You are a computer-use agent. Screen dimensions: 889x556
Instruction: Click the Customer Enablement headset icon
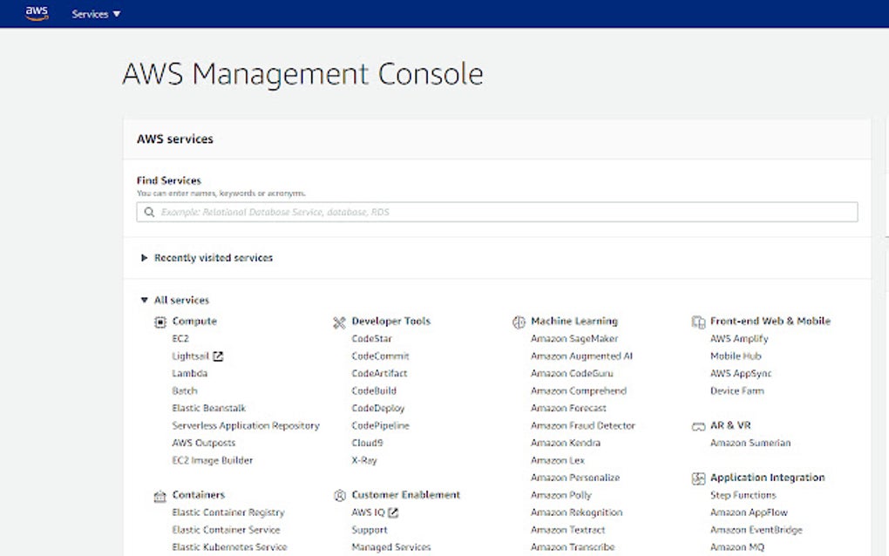pyautogui.click(x=340, y=495)
